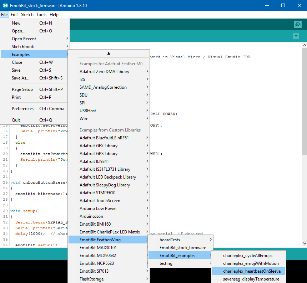Image resolution: width=307 pixels, height=283 pixels.
Task: Click the tab options dropdown arrow
Action: click(296, 36)
